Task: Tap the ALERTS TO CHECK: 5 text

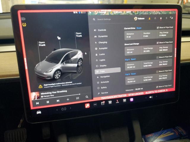Action: (x=156, y=92)
